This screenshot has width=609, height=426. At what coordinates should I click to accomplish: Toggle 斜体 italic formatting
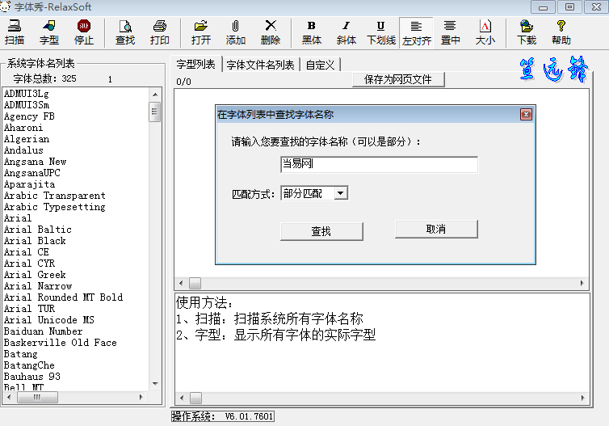tap(346, 32)
